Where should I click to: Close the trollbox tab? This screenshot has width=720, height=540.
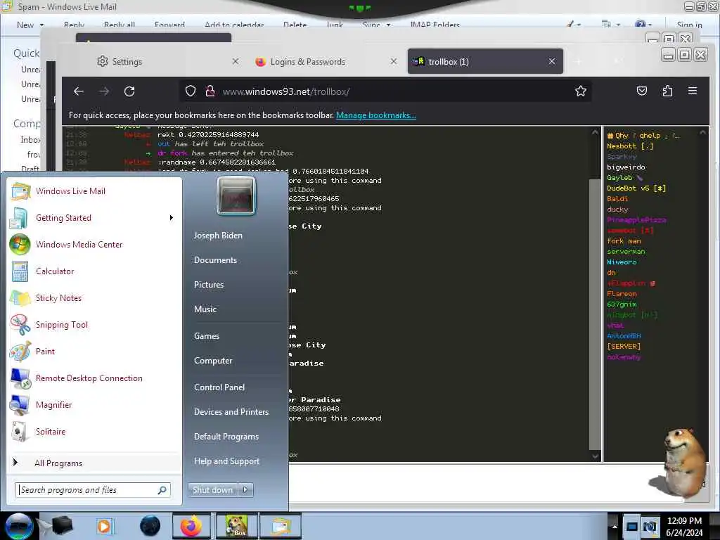coord(551,61)
